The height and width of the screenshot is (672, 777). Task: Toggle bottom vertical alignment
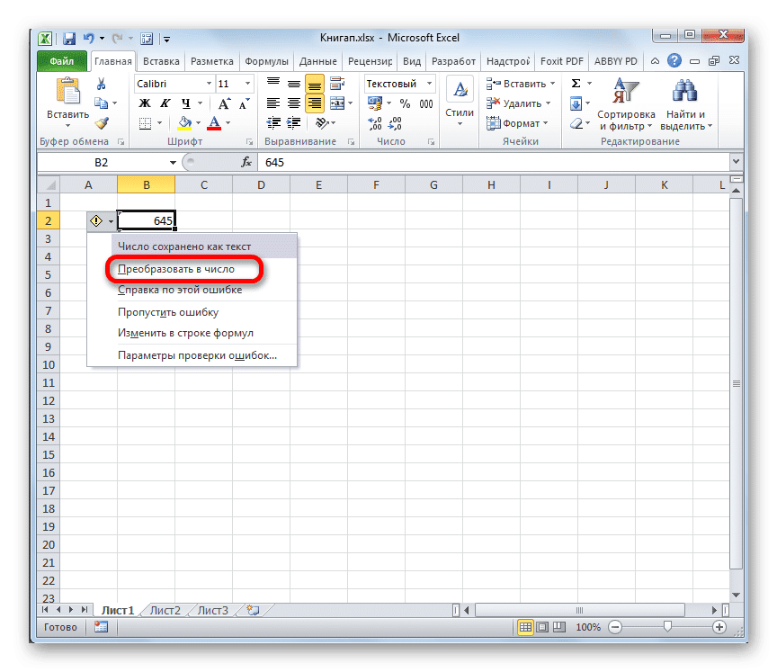315,84
